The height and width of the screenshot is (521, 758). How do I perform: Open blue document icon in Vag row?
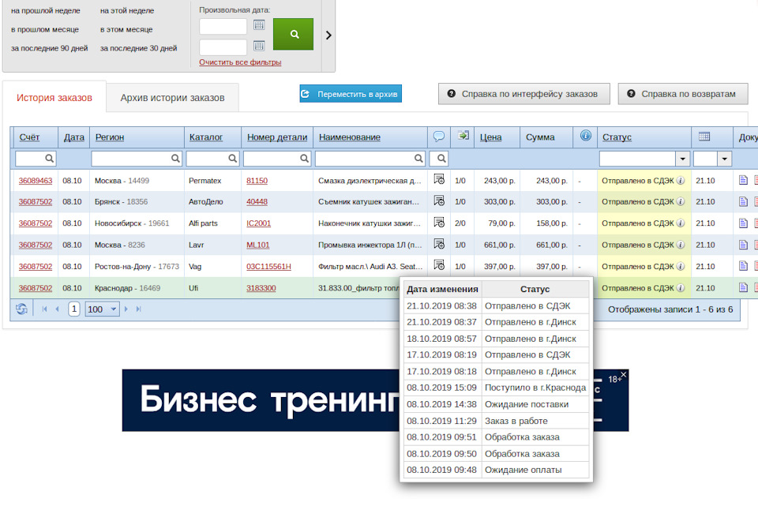pyautogui.click(x=744, y=266)
